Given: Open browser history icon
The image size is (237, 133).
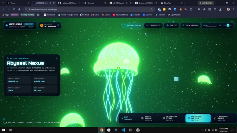Looking at the screenshot, I should (215, 9).
